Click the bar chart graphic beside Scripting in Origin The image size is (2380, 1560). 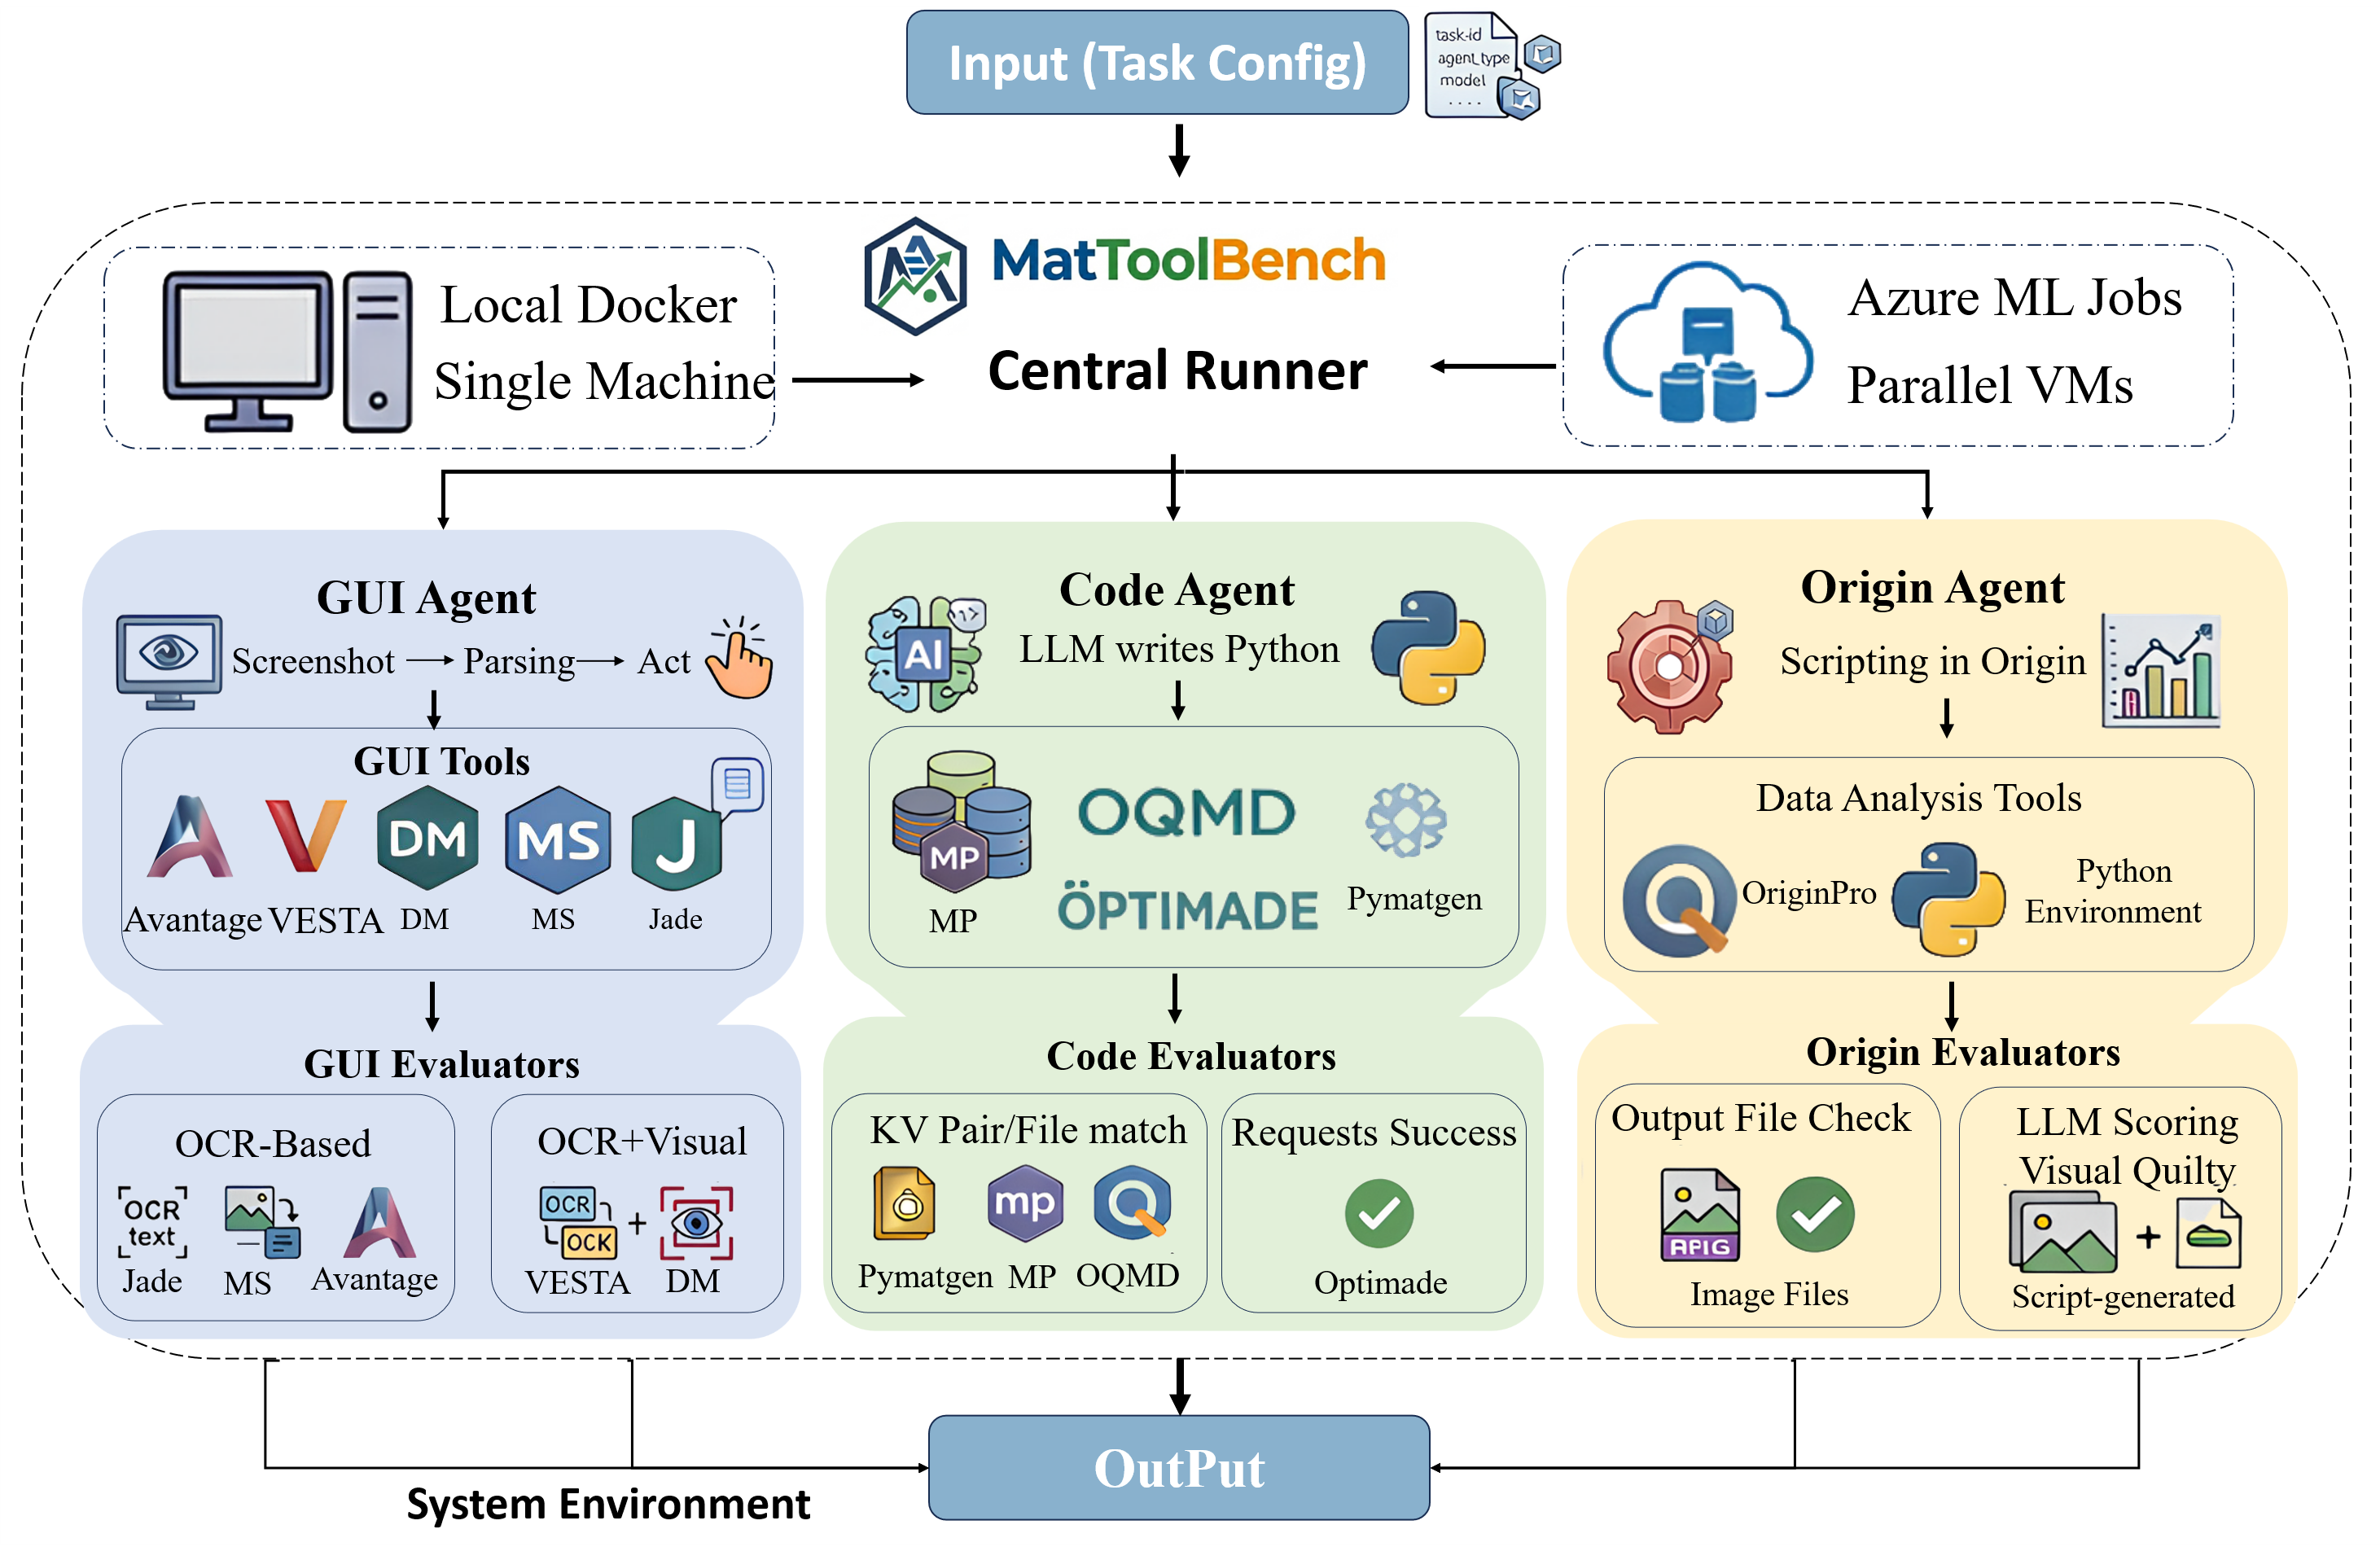(2163, 665)
